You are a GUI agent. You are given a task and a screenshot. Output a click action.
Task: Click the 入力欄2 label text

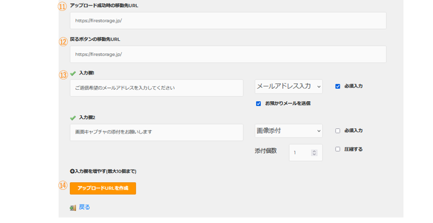coord(87,117)
